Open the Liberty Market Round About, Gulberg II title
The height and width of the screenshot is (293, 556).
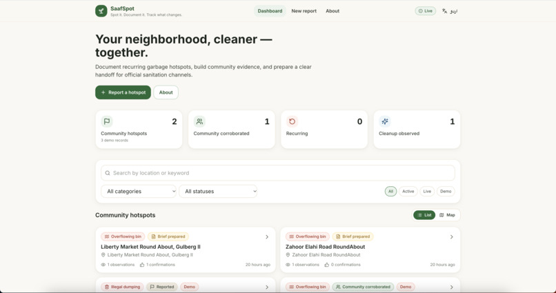(x=150, y=247)
